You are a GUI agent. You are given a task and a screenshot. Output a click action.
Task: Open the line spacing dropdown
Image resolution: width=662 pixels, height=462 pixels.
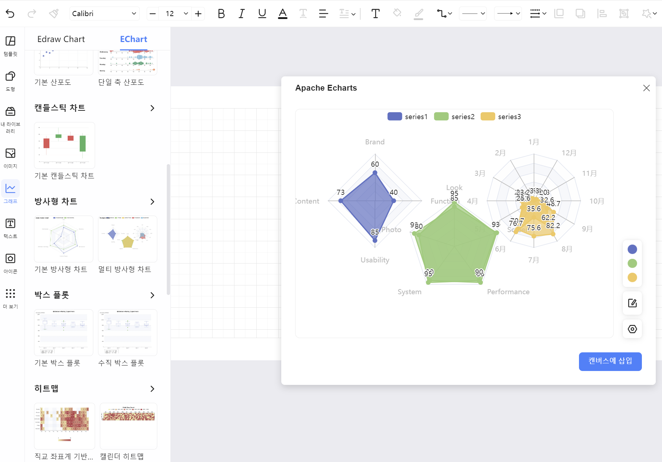point(347,14)
